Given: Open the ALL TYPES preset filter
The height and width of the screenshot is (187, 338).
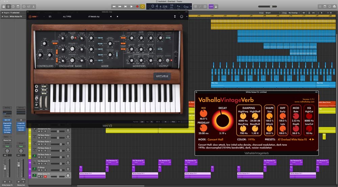Looking at the screenshot, I should pos(67,16).
